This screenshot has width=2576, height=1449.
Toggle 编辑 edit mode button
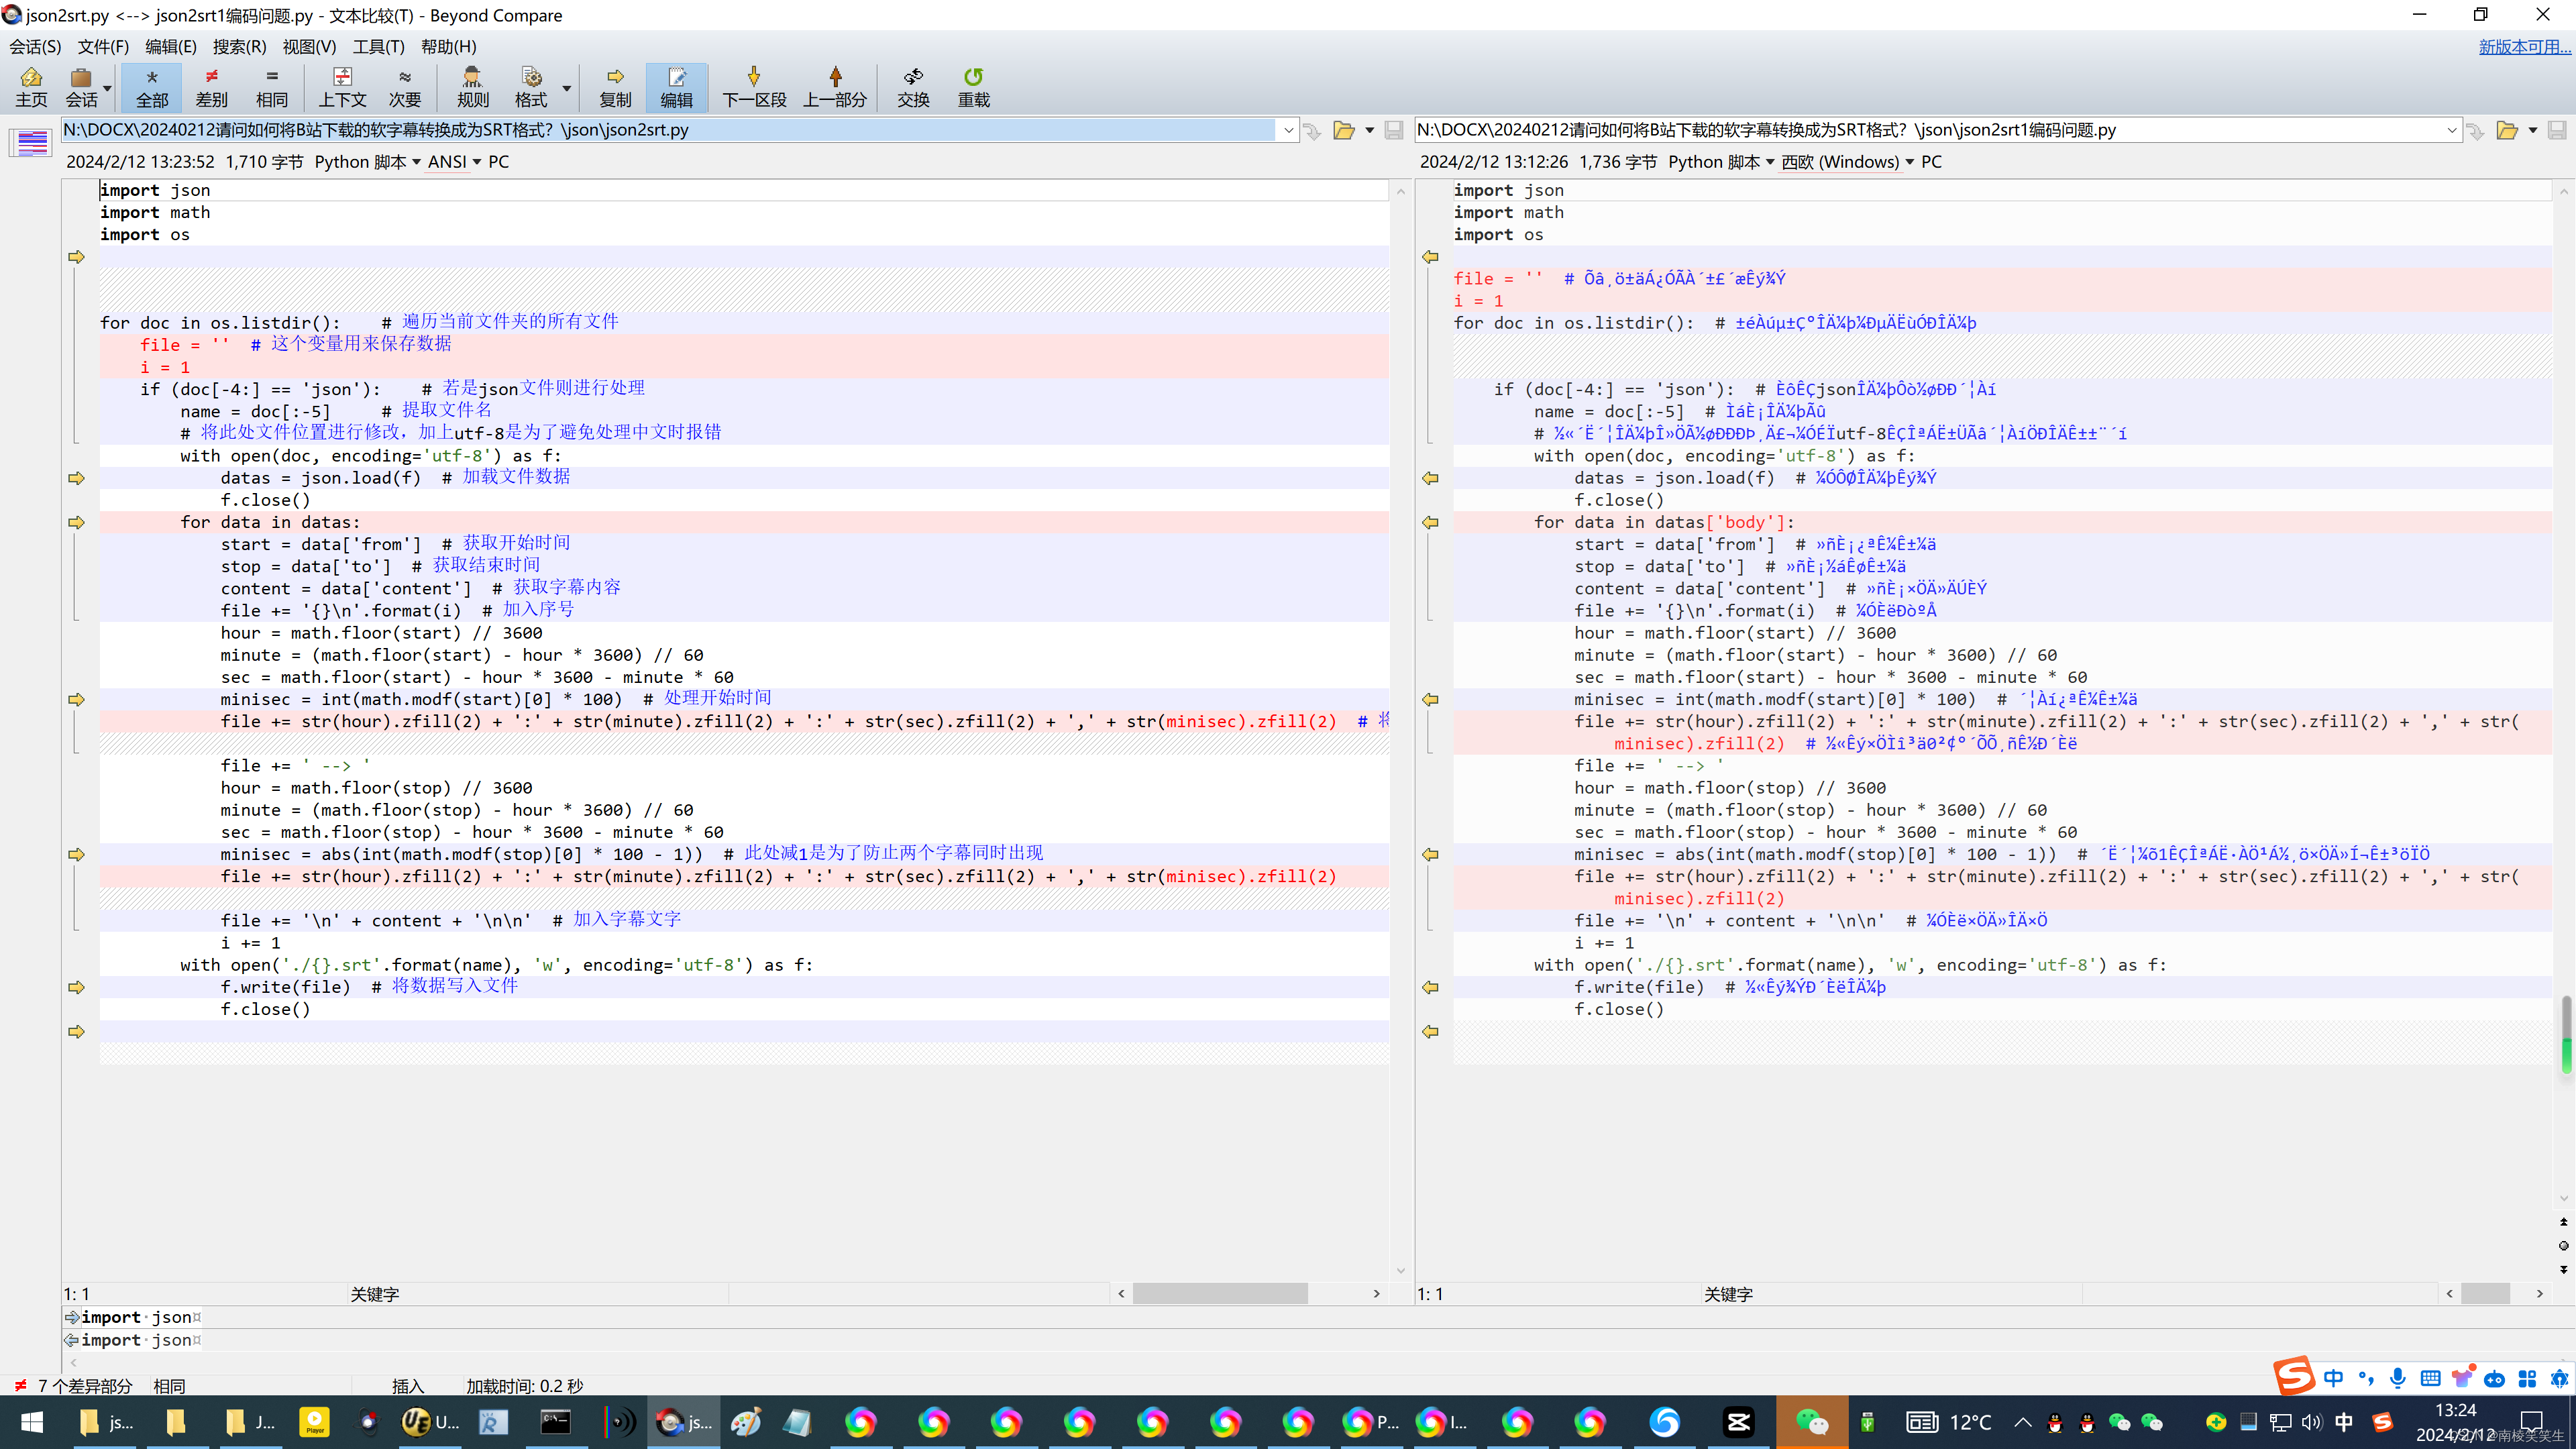tap(676, 87)
